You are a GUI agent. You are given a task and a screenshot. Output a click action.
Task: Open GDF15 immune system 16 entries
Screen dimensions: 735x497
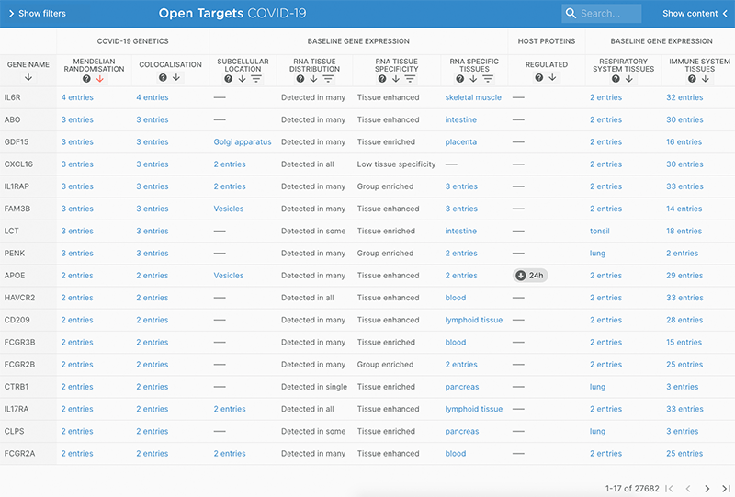[684, 142]
